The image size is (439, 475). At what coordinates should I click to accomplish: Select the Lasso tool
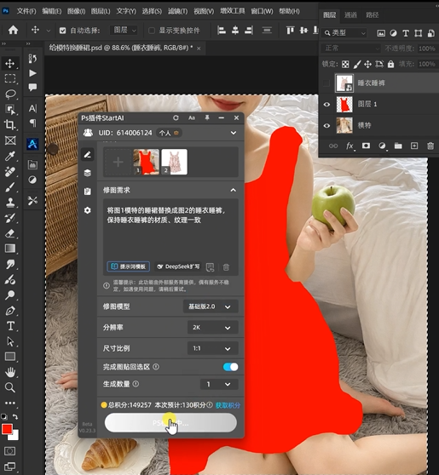(x=10, y=94)
